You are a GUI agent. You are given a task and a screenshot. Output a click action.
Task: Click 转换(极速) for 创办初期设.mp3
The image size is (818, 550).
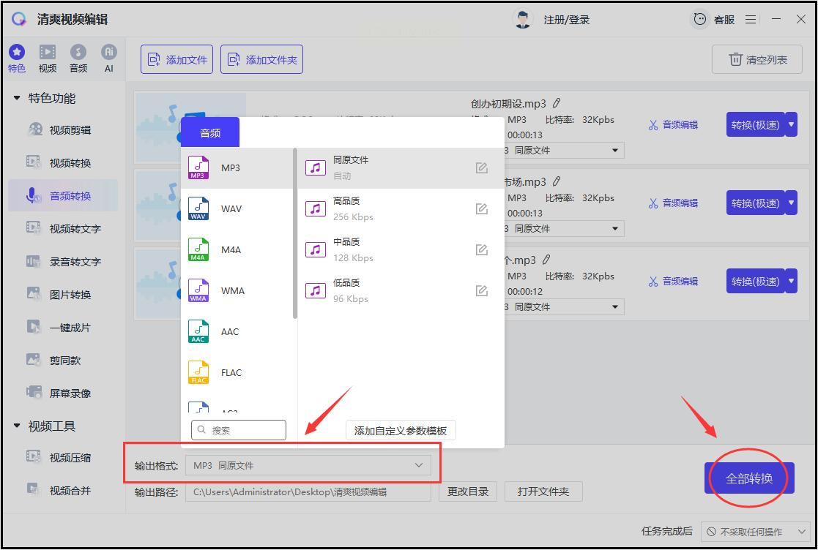756,125
